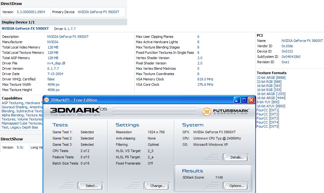Image resolution: width=324 pixels, height=193 pixels.
Task: Click the SubSystem ID 0x040410b0
Action: coord(291,57)
